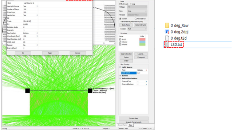
Task: Toggle the GLASS structure checkbox
Action: click(x=120, y=39)
